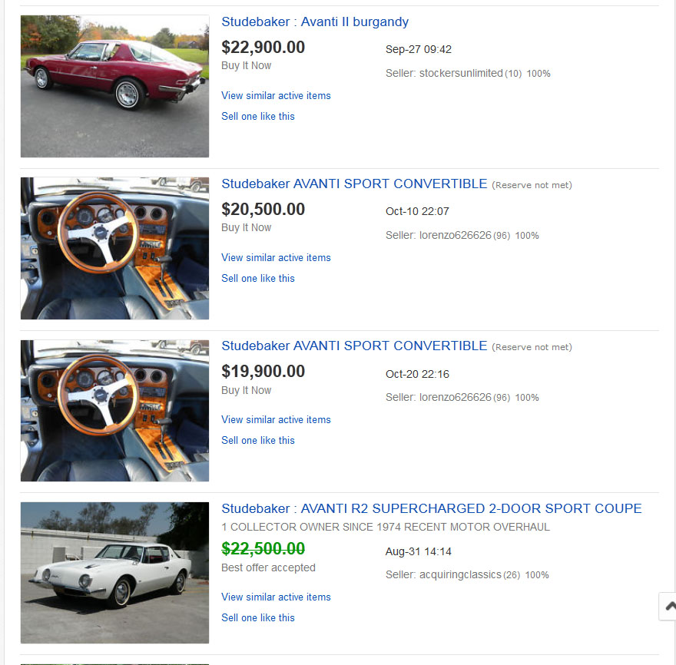View similar active items for burgundy Avanti II
The height and width of the screenshot is (665, 676).
[276, 96]
